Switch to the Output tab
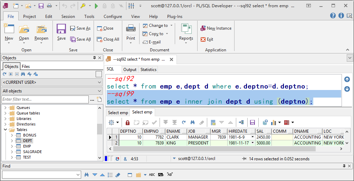 tap(130, 70)
